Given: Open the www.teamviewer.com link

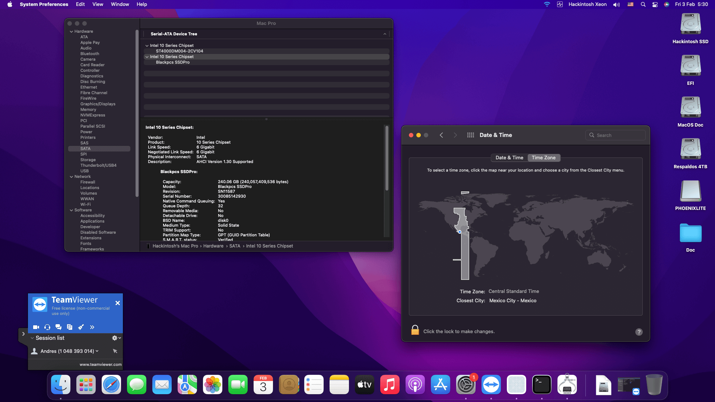Looking at the screenshot, I should [x=101, y=364].
